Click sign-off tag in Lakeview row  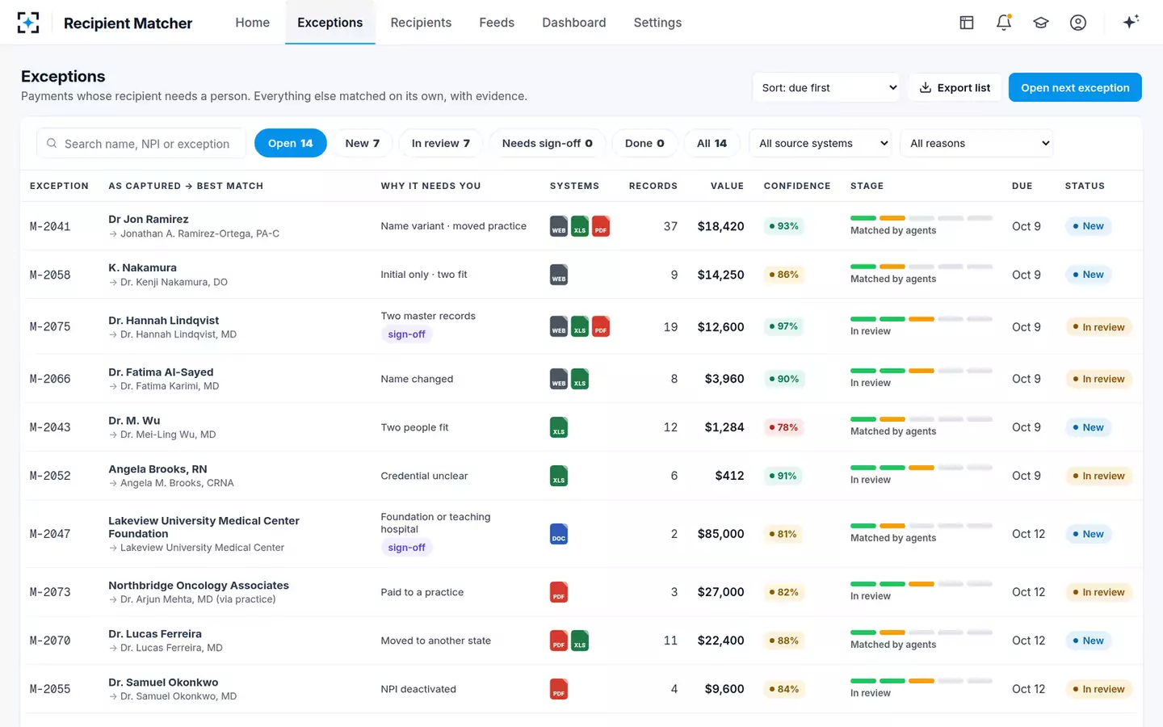(x=407, y=548)
